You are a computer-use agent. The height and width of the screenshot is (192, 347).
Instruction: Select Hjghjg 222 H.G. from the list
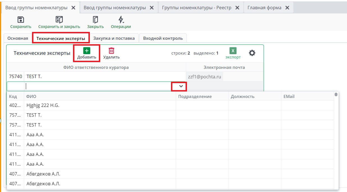click(43, 106)
